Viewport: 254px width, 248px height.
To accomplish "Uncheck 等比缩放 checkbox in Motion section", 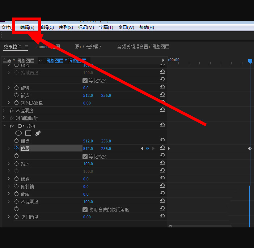I will click(85, 81).
